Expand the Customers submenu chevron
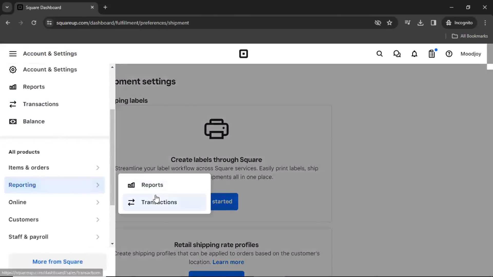 click(x=98, y=220)
